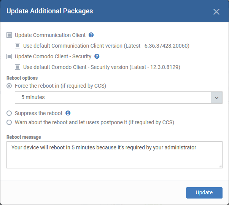
Task: Choose Warn about the reboot radio option
Action: [x=9, y=122]
